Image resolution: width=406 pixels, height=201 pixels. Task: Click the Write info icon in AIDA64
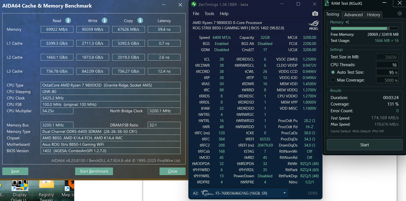point(105,20)
